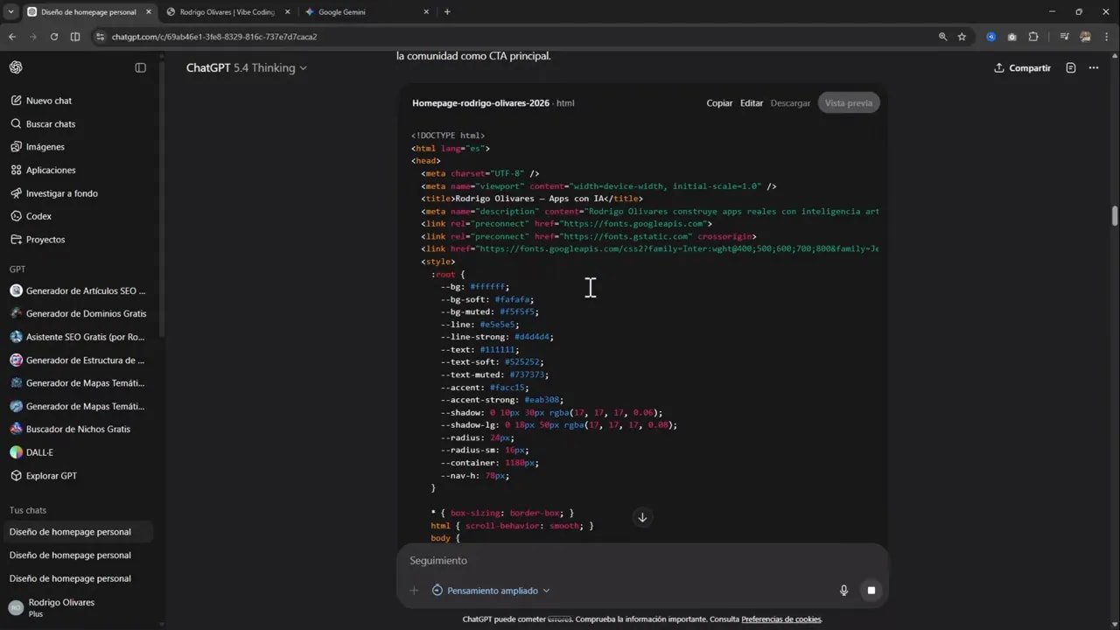Stop the response generation

[871, 591]
